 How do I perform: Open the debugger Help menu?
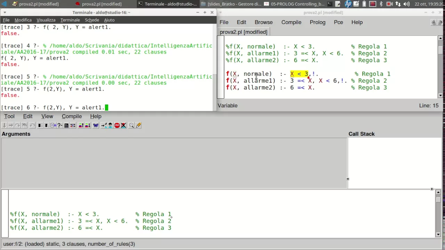tap(96, 116)
